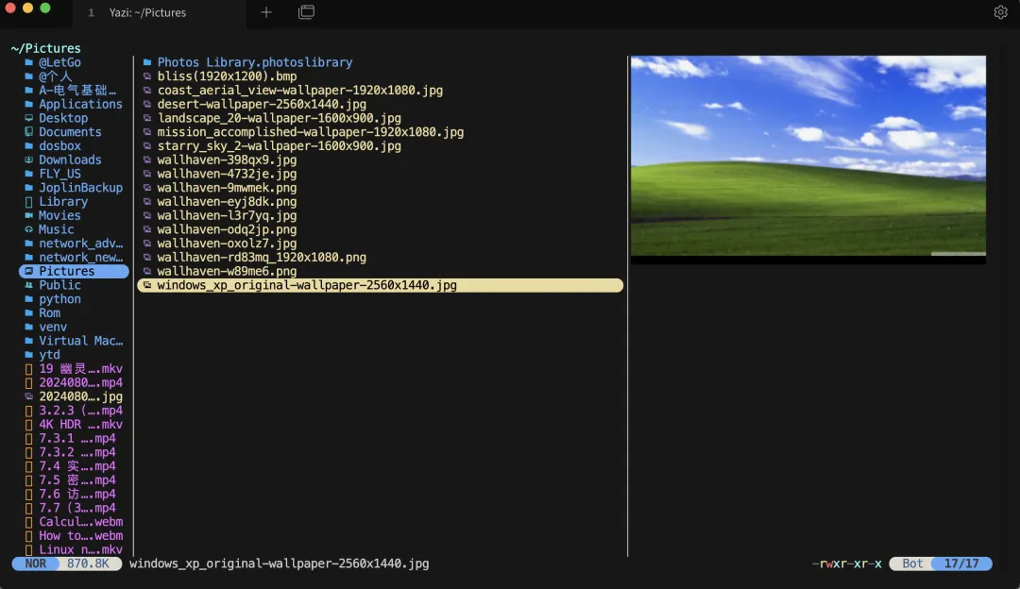Click highlighted windows_xp_original-wallpaper-2560x1440.jpg row
Screen dimensions: 1020x589
pos(380,285)
